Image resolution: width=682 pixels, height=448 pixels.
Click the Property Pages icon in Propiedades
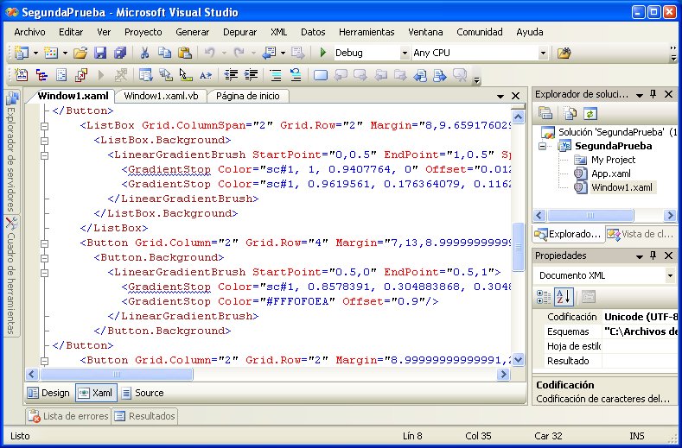[589, 297]
